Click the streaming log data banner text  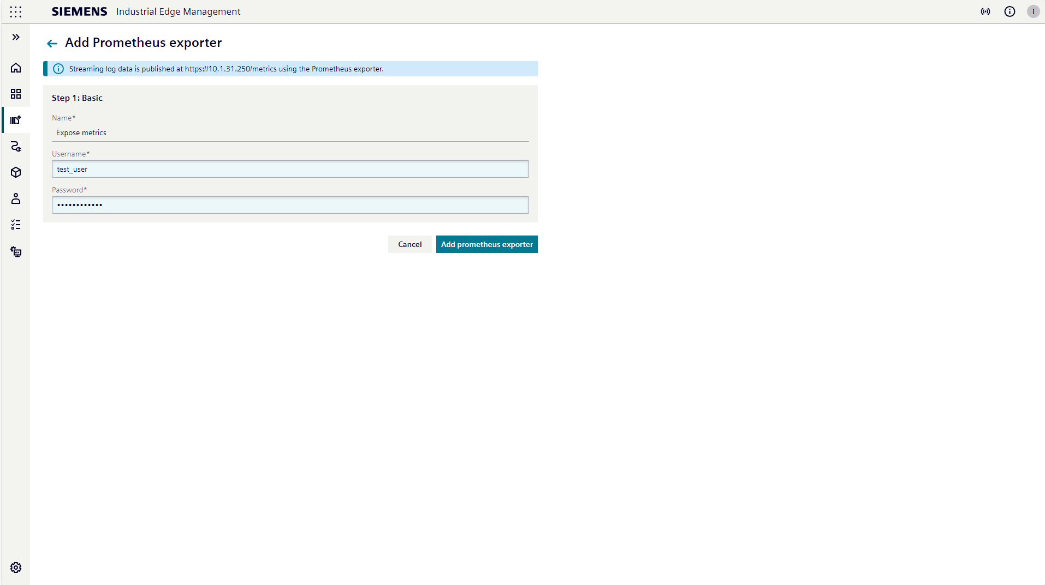(x=227, y=69)
